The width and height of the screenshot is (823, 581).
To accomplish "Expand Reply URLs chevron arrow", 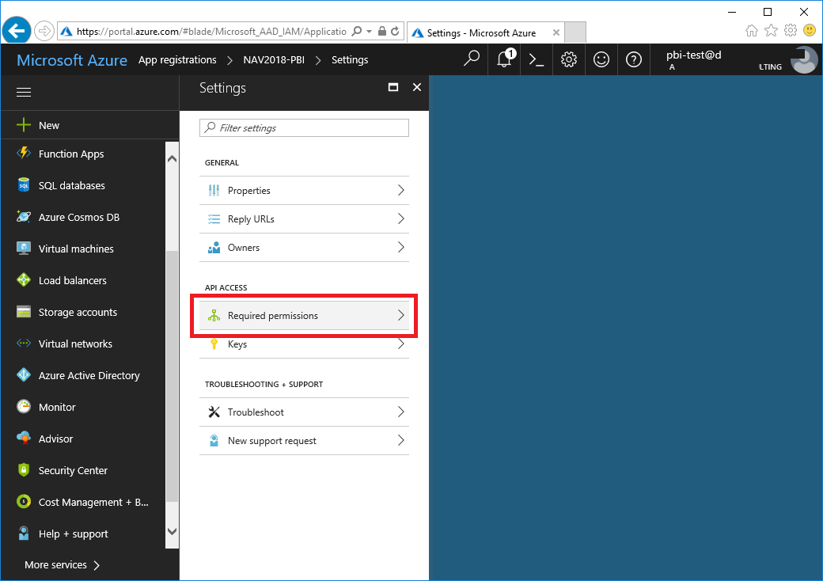I will [x=401, y=218].
